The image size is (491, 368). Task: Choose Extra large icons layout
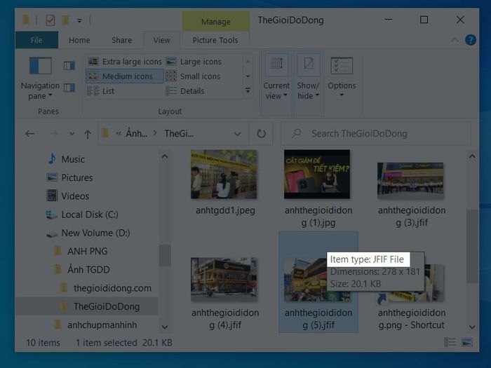pos(125,62)
